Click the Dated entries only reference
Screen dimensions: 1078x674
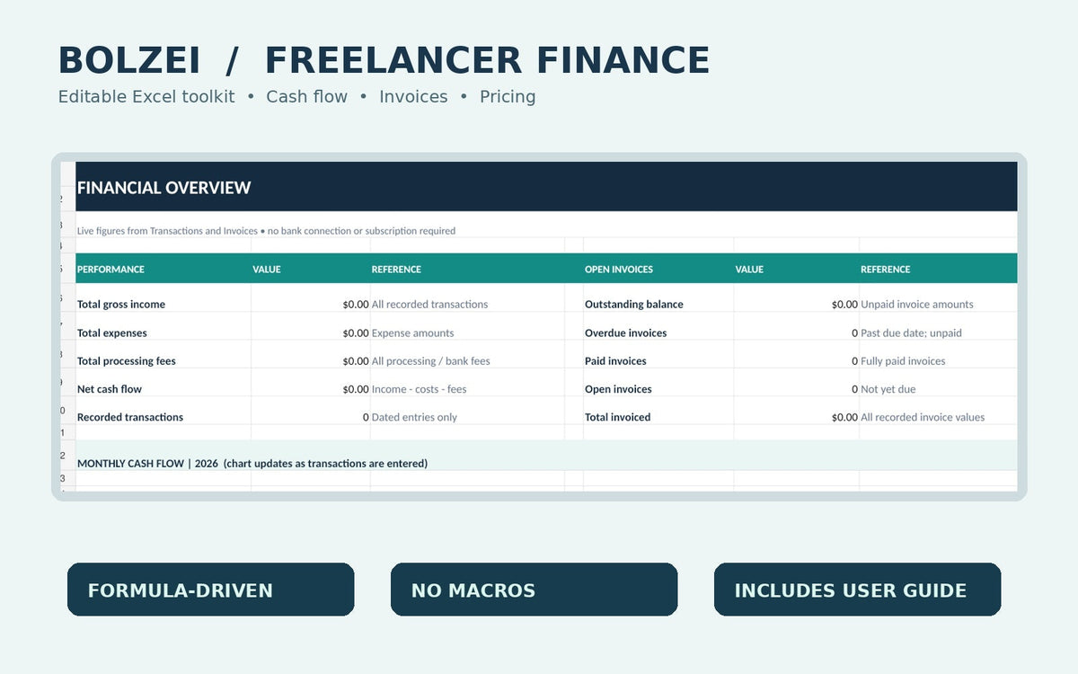point(414,417)
